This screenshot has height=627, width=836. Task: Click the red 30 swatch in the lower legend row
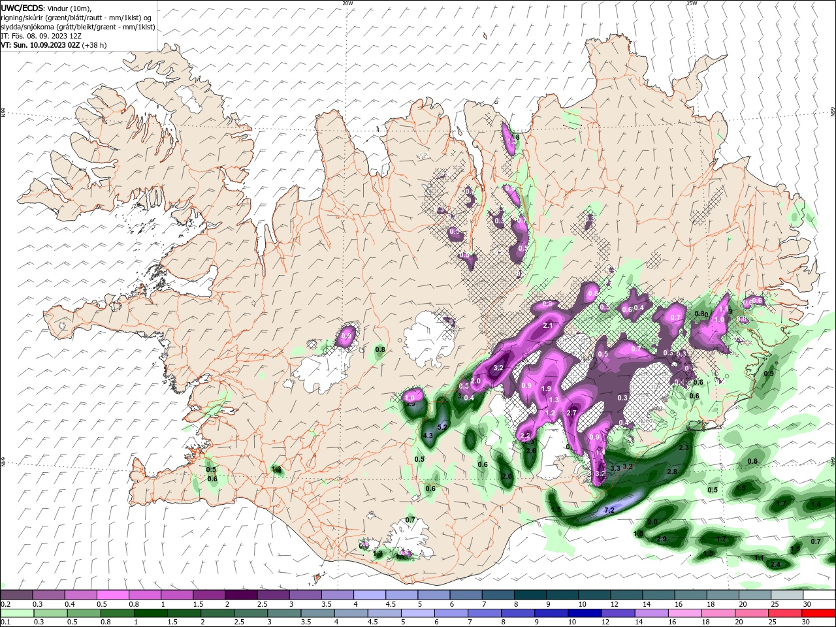pyautogui.click(x=820, y=613)
